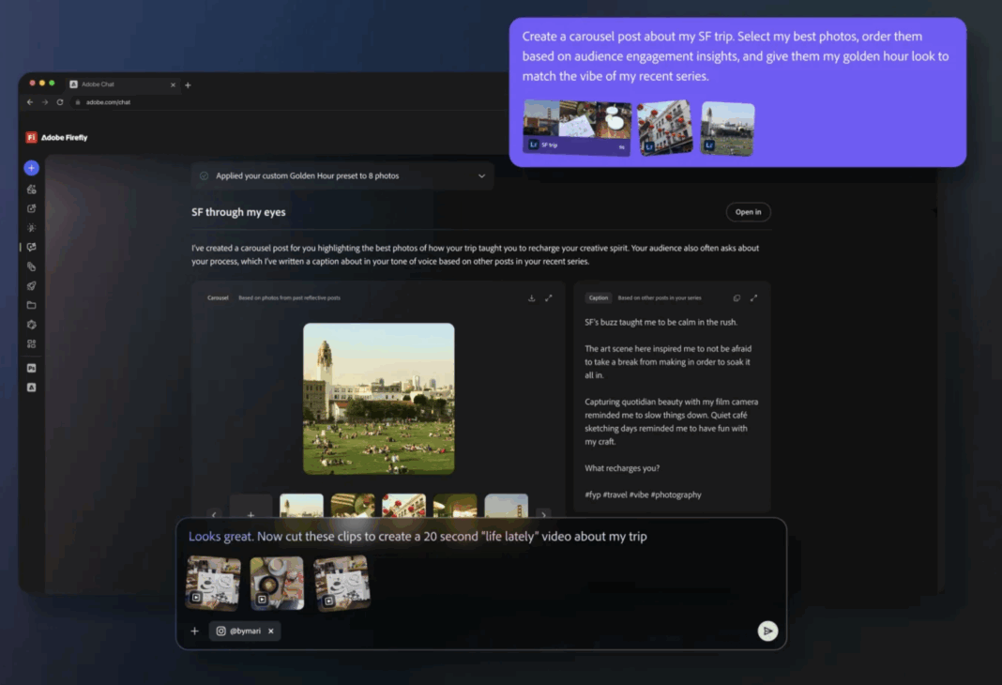Click the rocket icon in left sidebar
This screenshot has height=685, width=1002.
31,286
